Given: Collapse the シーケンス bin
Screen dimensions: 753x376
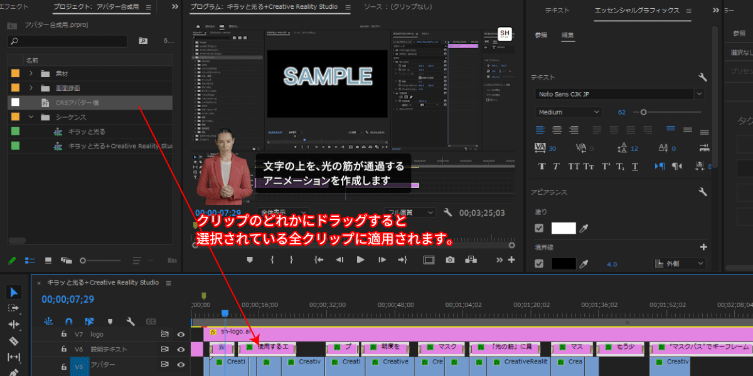Looking at the screenshot, I should [31, 117].
